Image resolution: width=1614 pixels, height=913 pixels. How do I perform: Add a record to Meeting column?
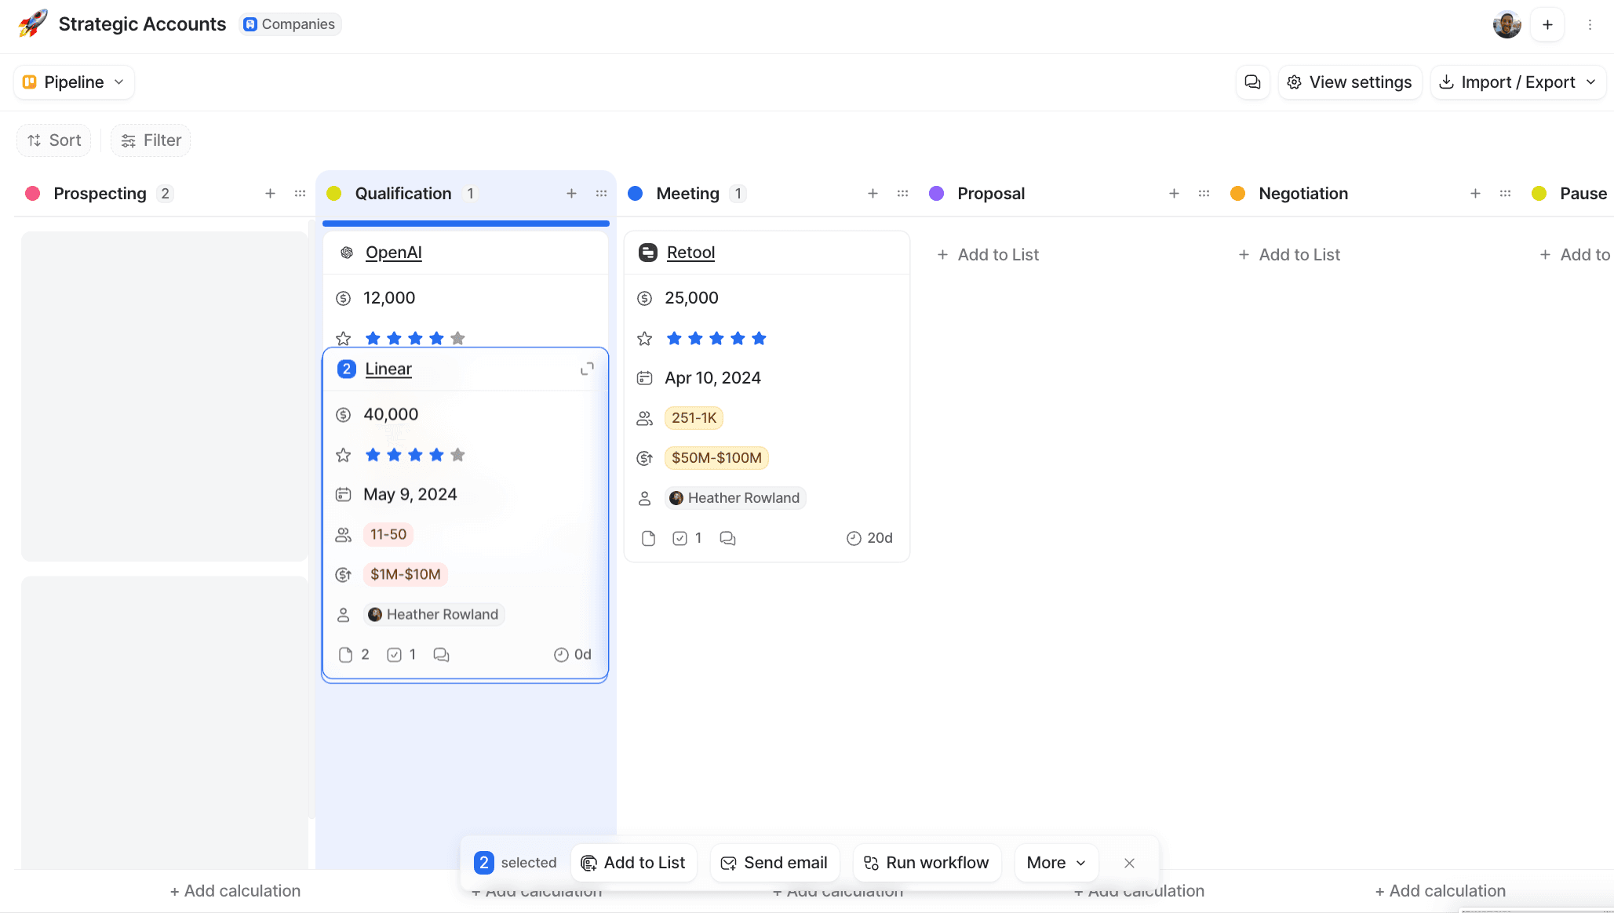tap(873, 194)
